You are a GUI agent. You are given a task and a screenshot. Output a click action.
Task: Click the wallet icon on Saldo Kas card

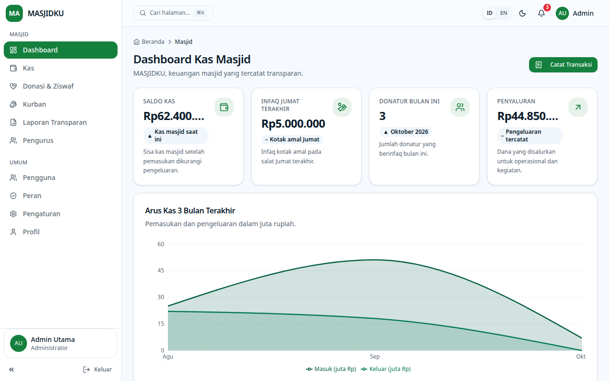point(224,107)
